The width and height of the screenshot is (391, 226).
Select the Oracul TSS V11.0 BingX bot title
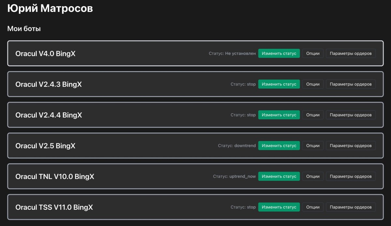tap(54, 207)
